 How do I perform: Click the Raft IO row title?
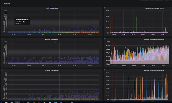pyautogui.click(x=7, y=3)
